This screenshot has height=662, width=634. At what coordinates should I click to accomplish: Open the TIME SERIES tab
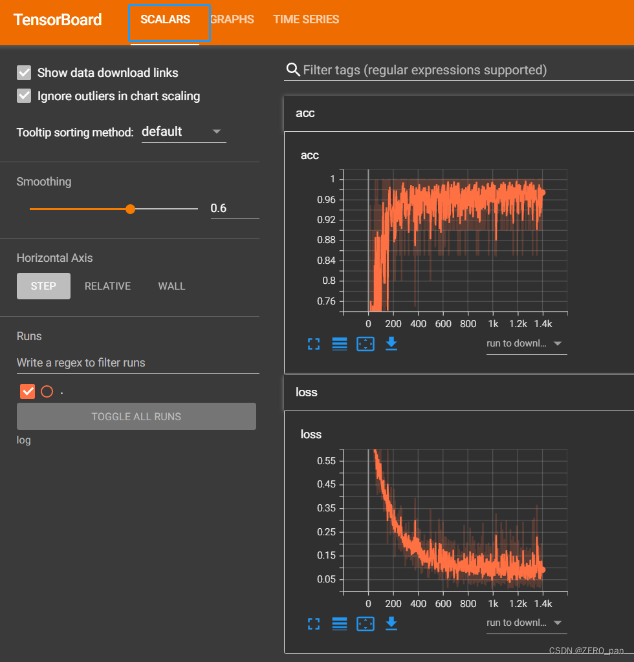coord(306,19)
